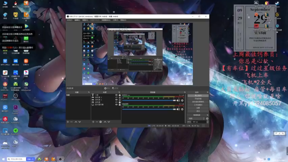
Task: Click the 300 ms duration field
Action: (199, 122)
